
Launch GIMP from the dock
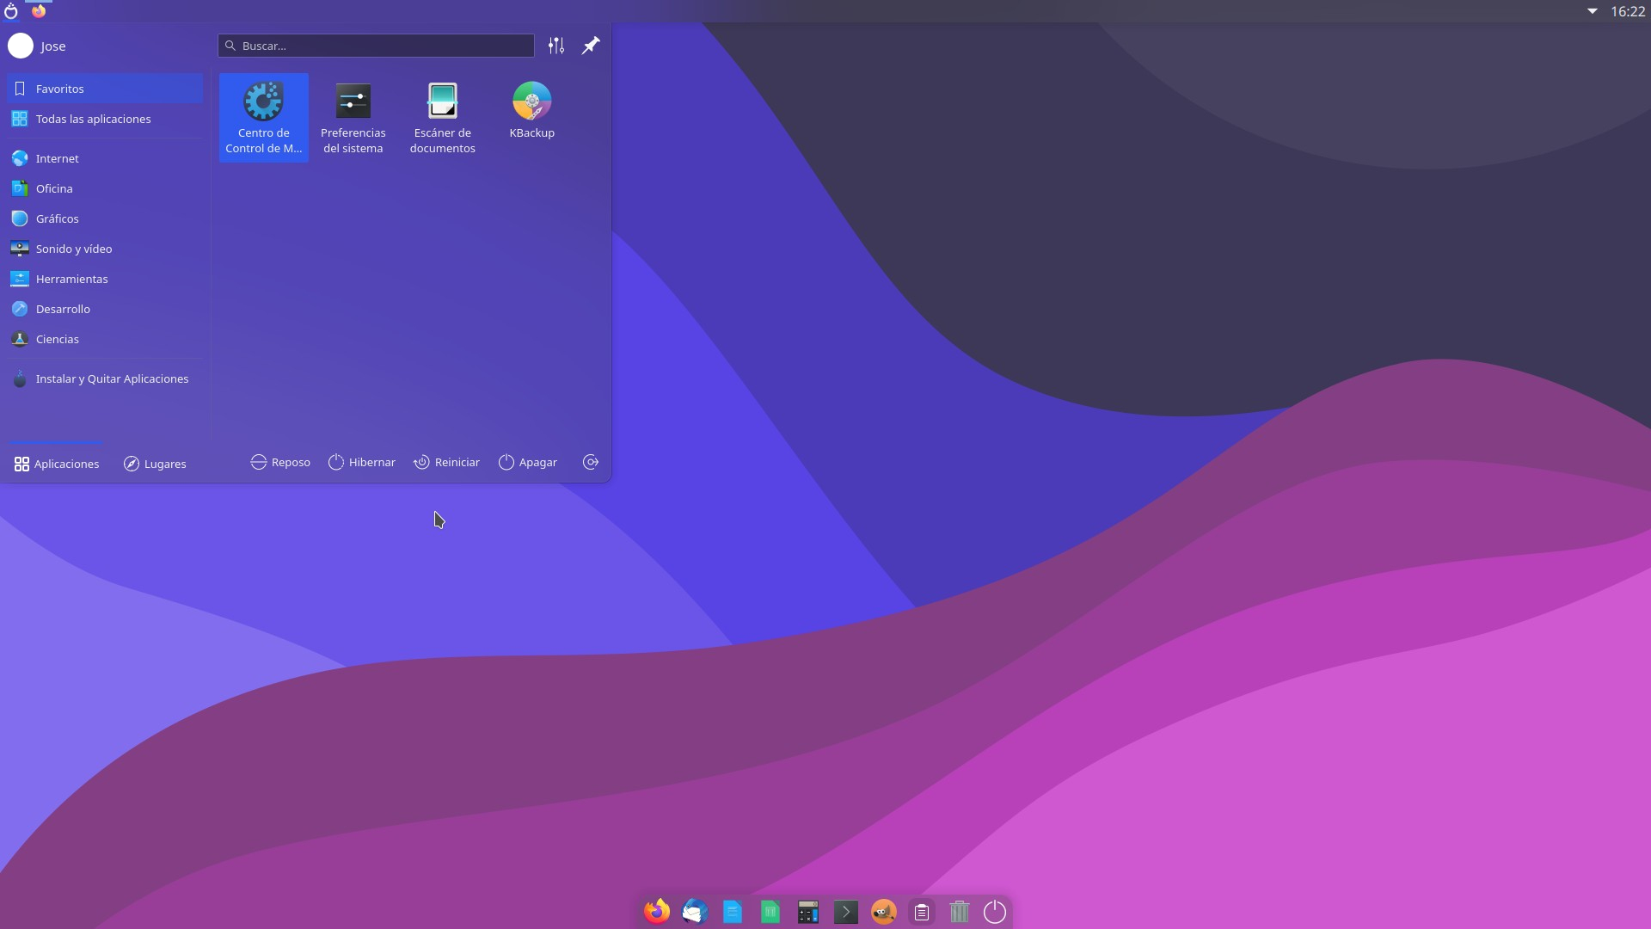883,911
